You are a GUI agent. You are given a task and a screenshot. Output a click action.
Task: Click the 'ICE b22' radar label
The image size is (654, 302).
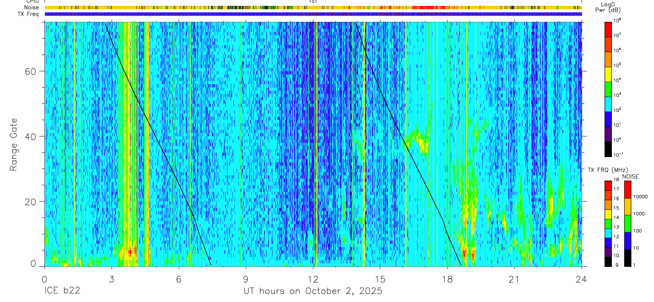63,291
